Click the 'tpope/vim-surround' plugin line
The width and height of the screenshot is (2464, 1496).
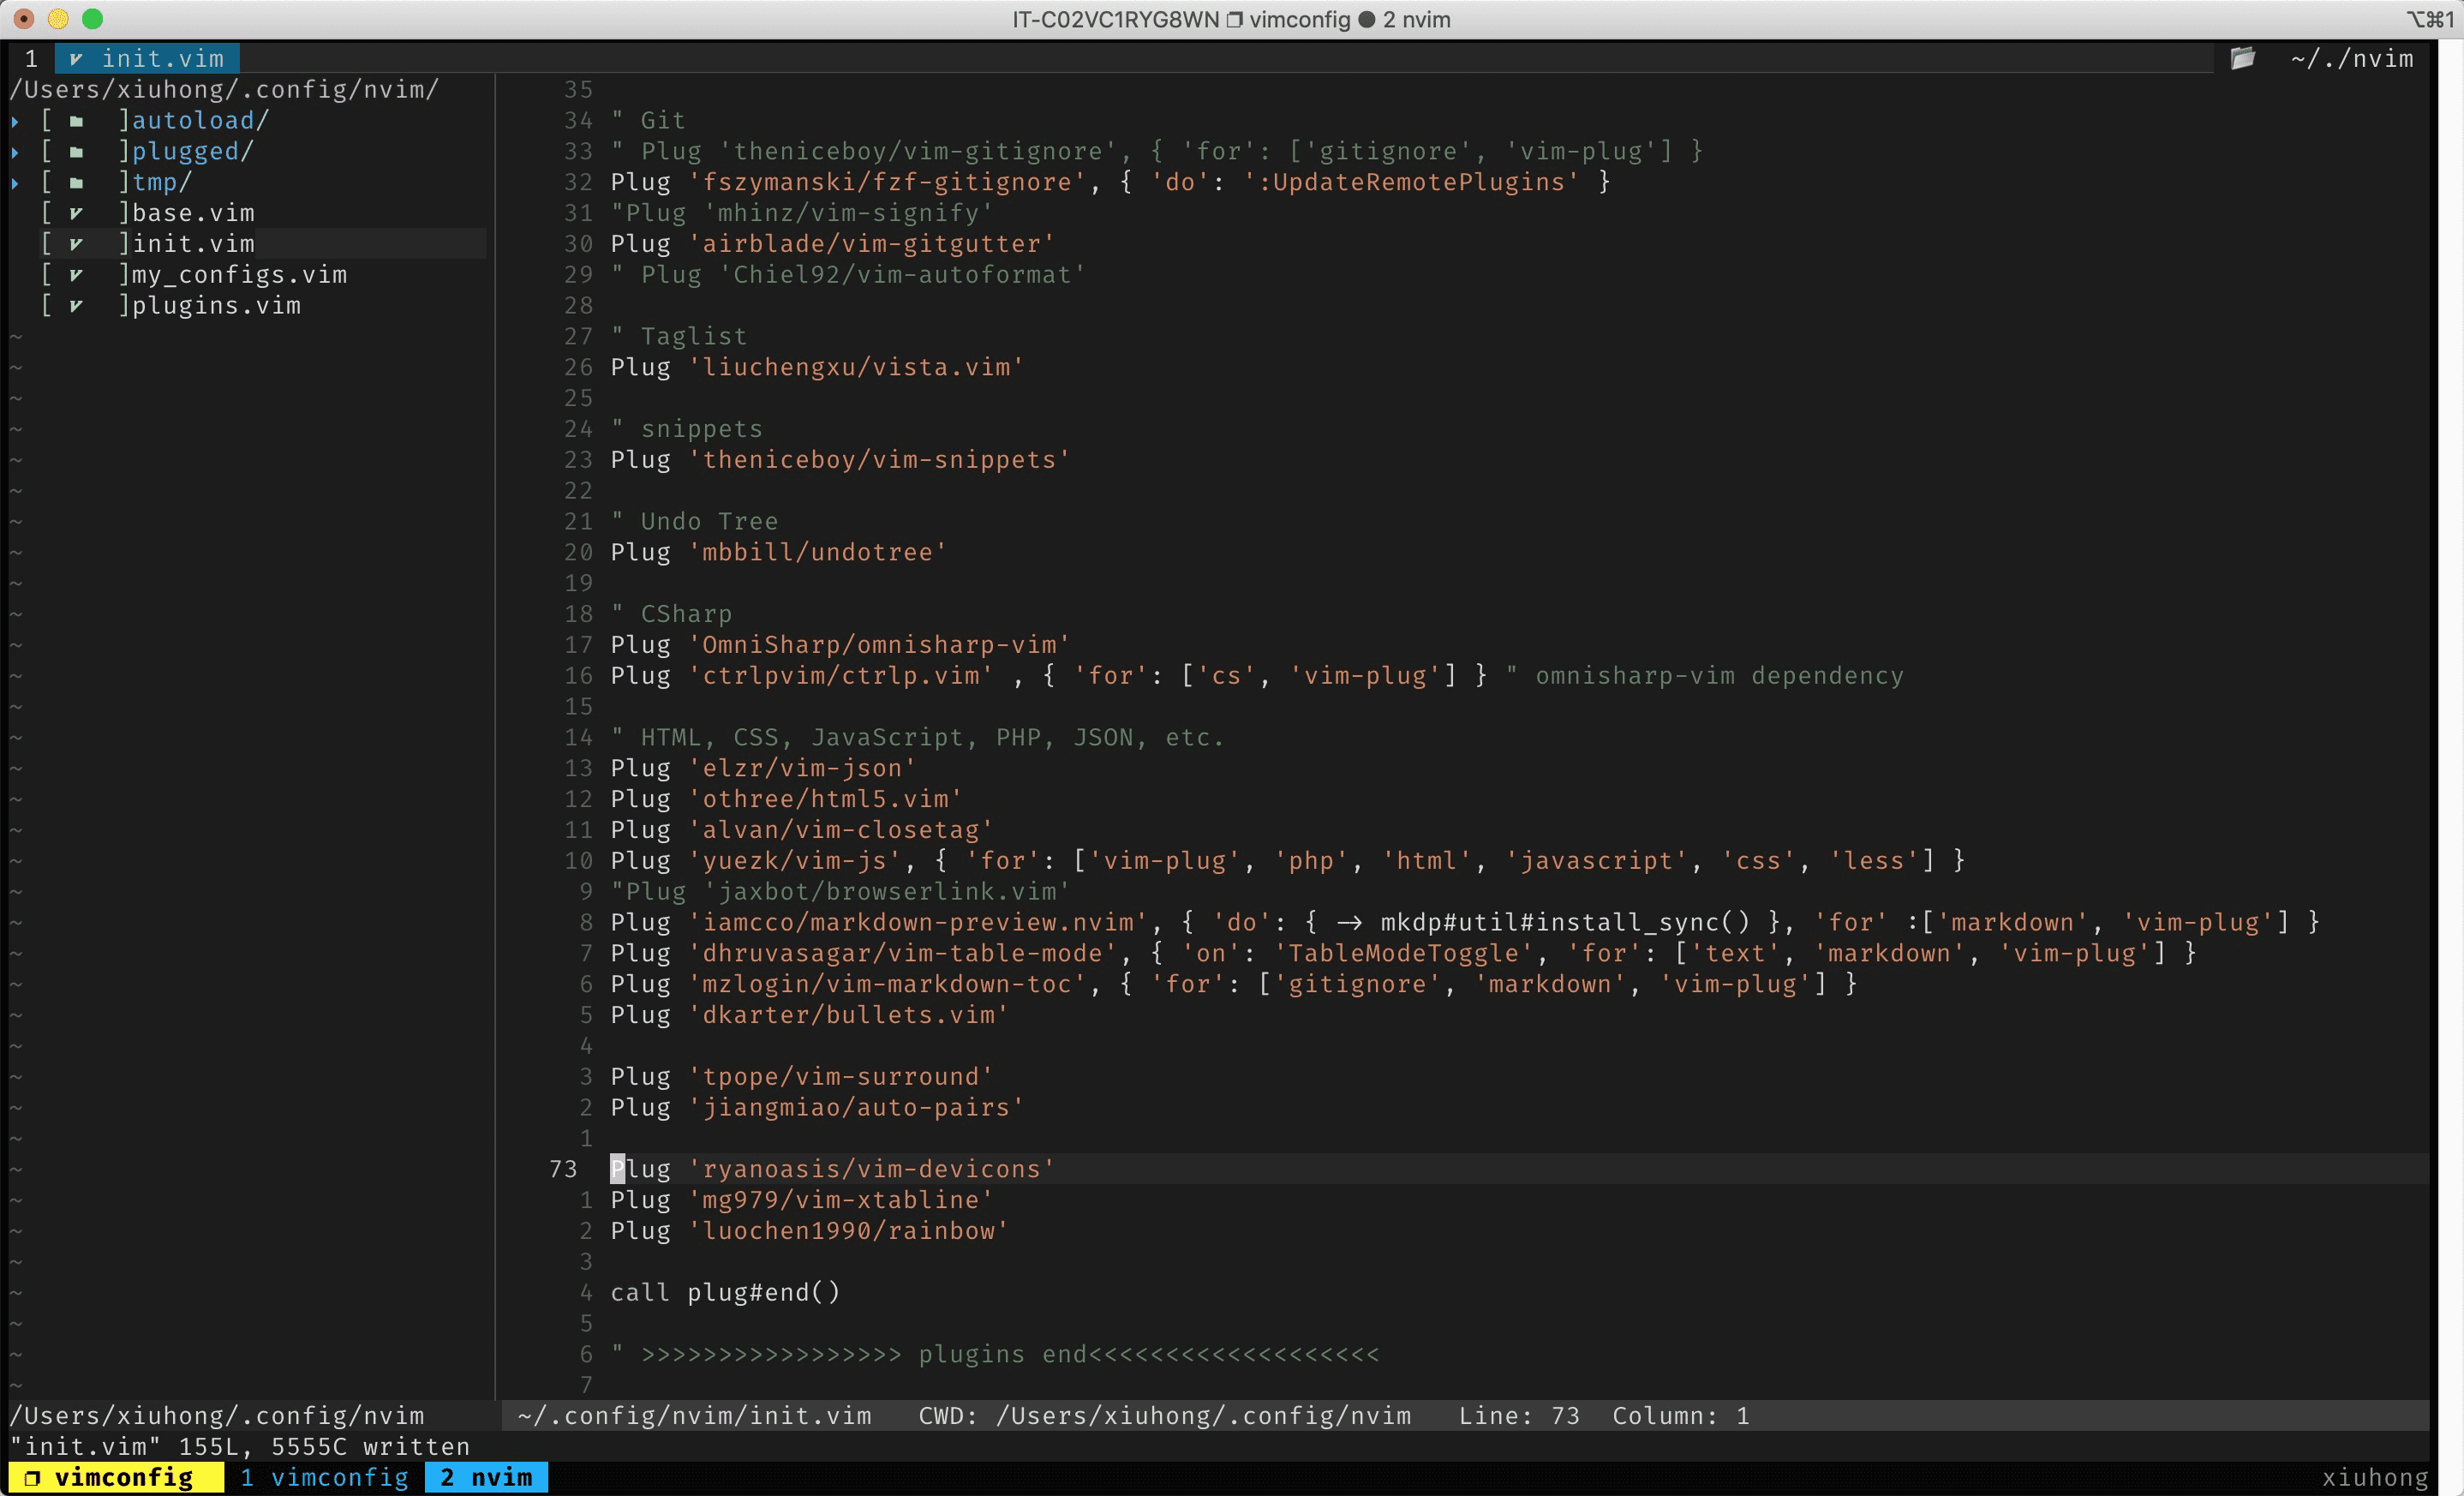[x=802, y=1077]
